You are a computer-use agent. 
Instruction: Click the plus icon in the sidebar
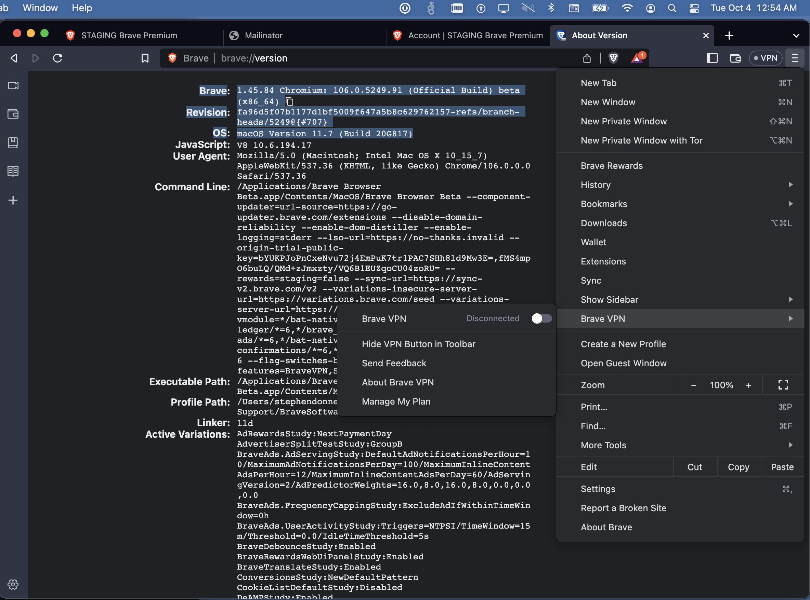[13, 200]
